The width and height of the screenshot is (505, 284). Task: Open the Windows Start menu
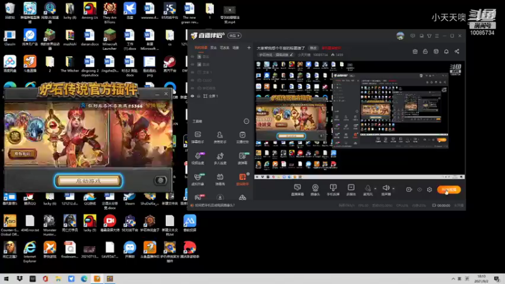(x=6, y=279)
